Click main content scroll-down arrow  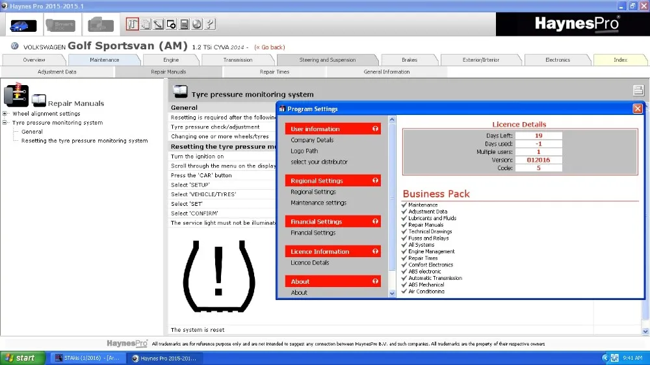(x=645, y=331)
